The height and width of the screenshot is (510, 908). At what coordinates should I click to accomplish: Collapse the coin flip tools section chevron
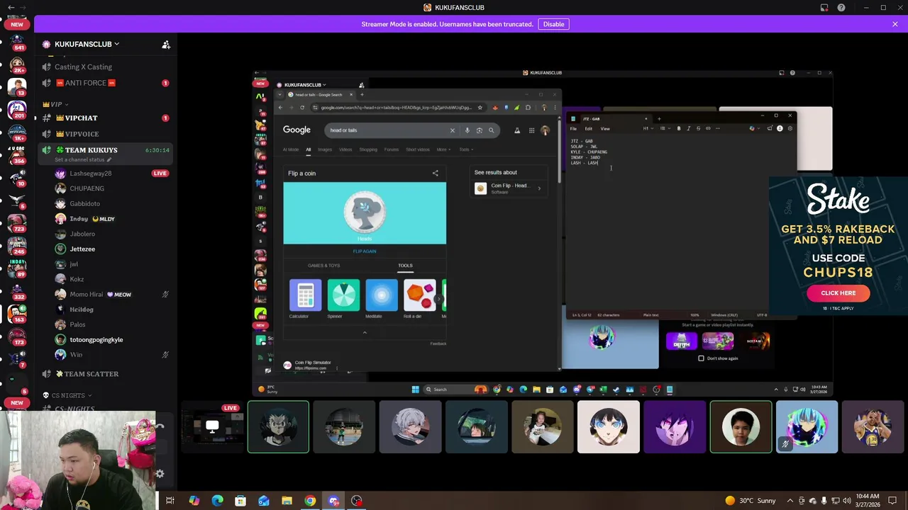tap(365, 332)
